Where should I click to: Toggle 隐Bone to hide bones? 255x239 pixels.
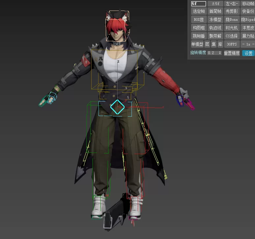[232, 20]
